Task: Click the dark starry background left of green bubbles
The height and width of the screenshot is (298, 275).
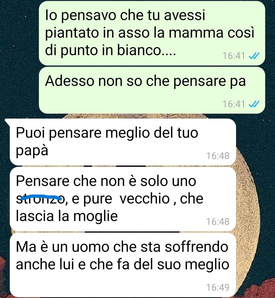Action: pyautogui.click(x=19, y=57)
